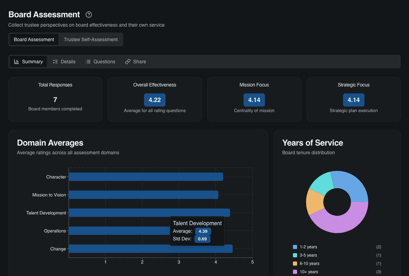Screen dimensions: 409x276
Task: Click the 3-5 years teal legend swatch
Action: [x=295, y=255]
